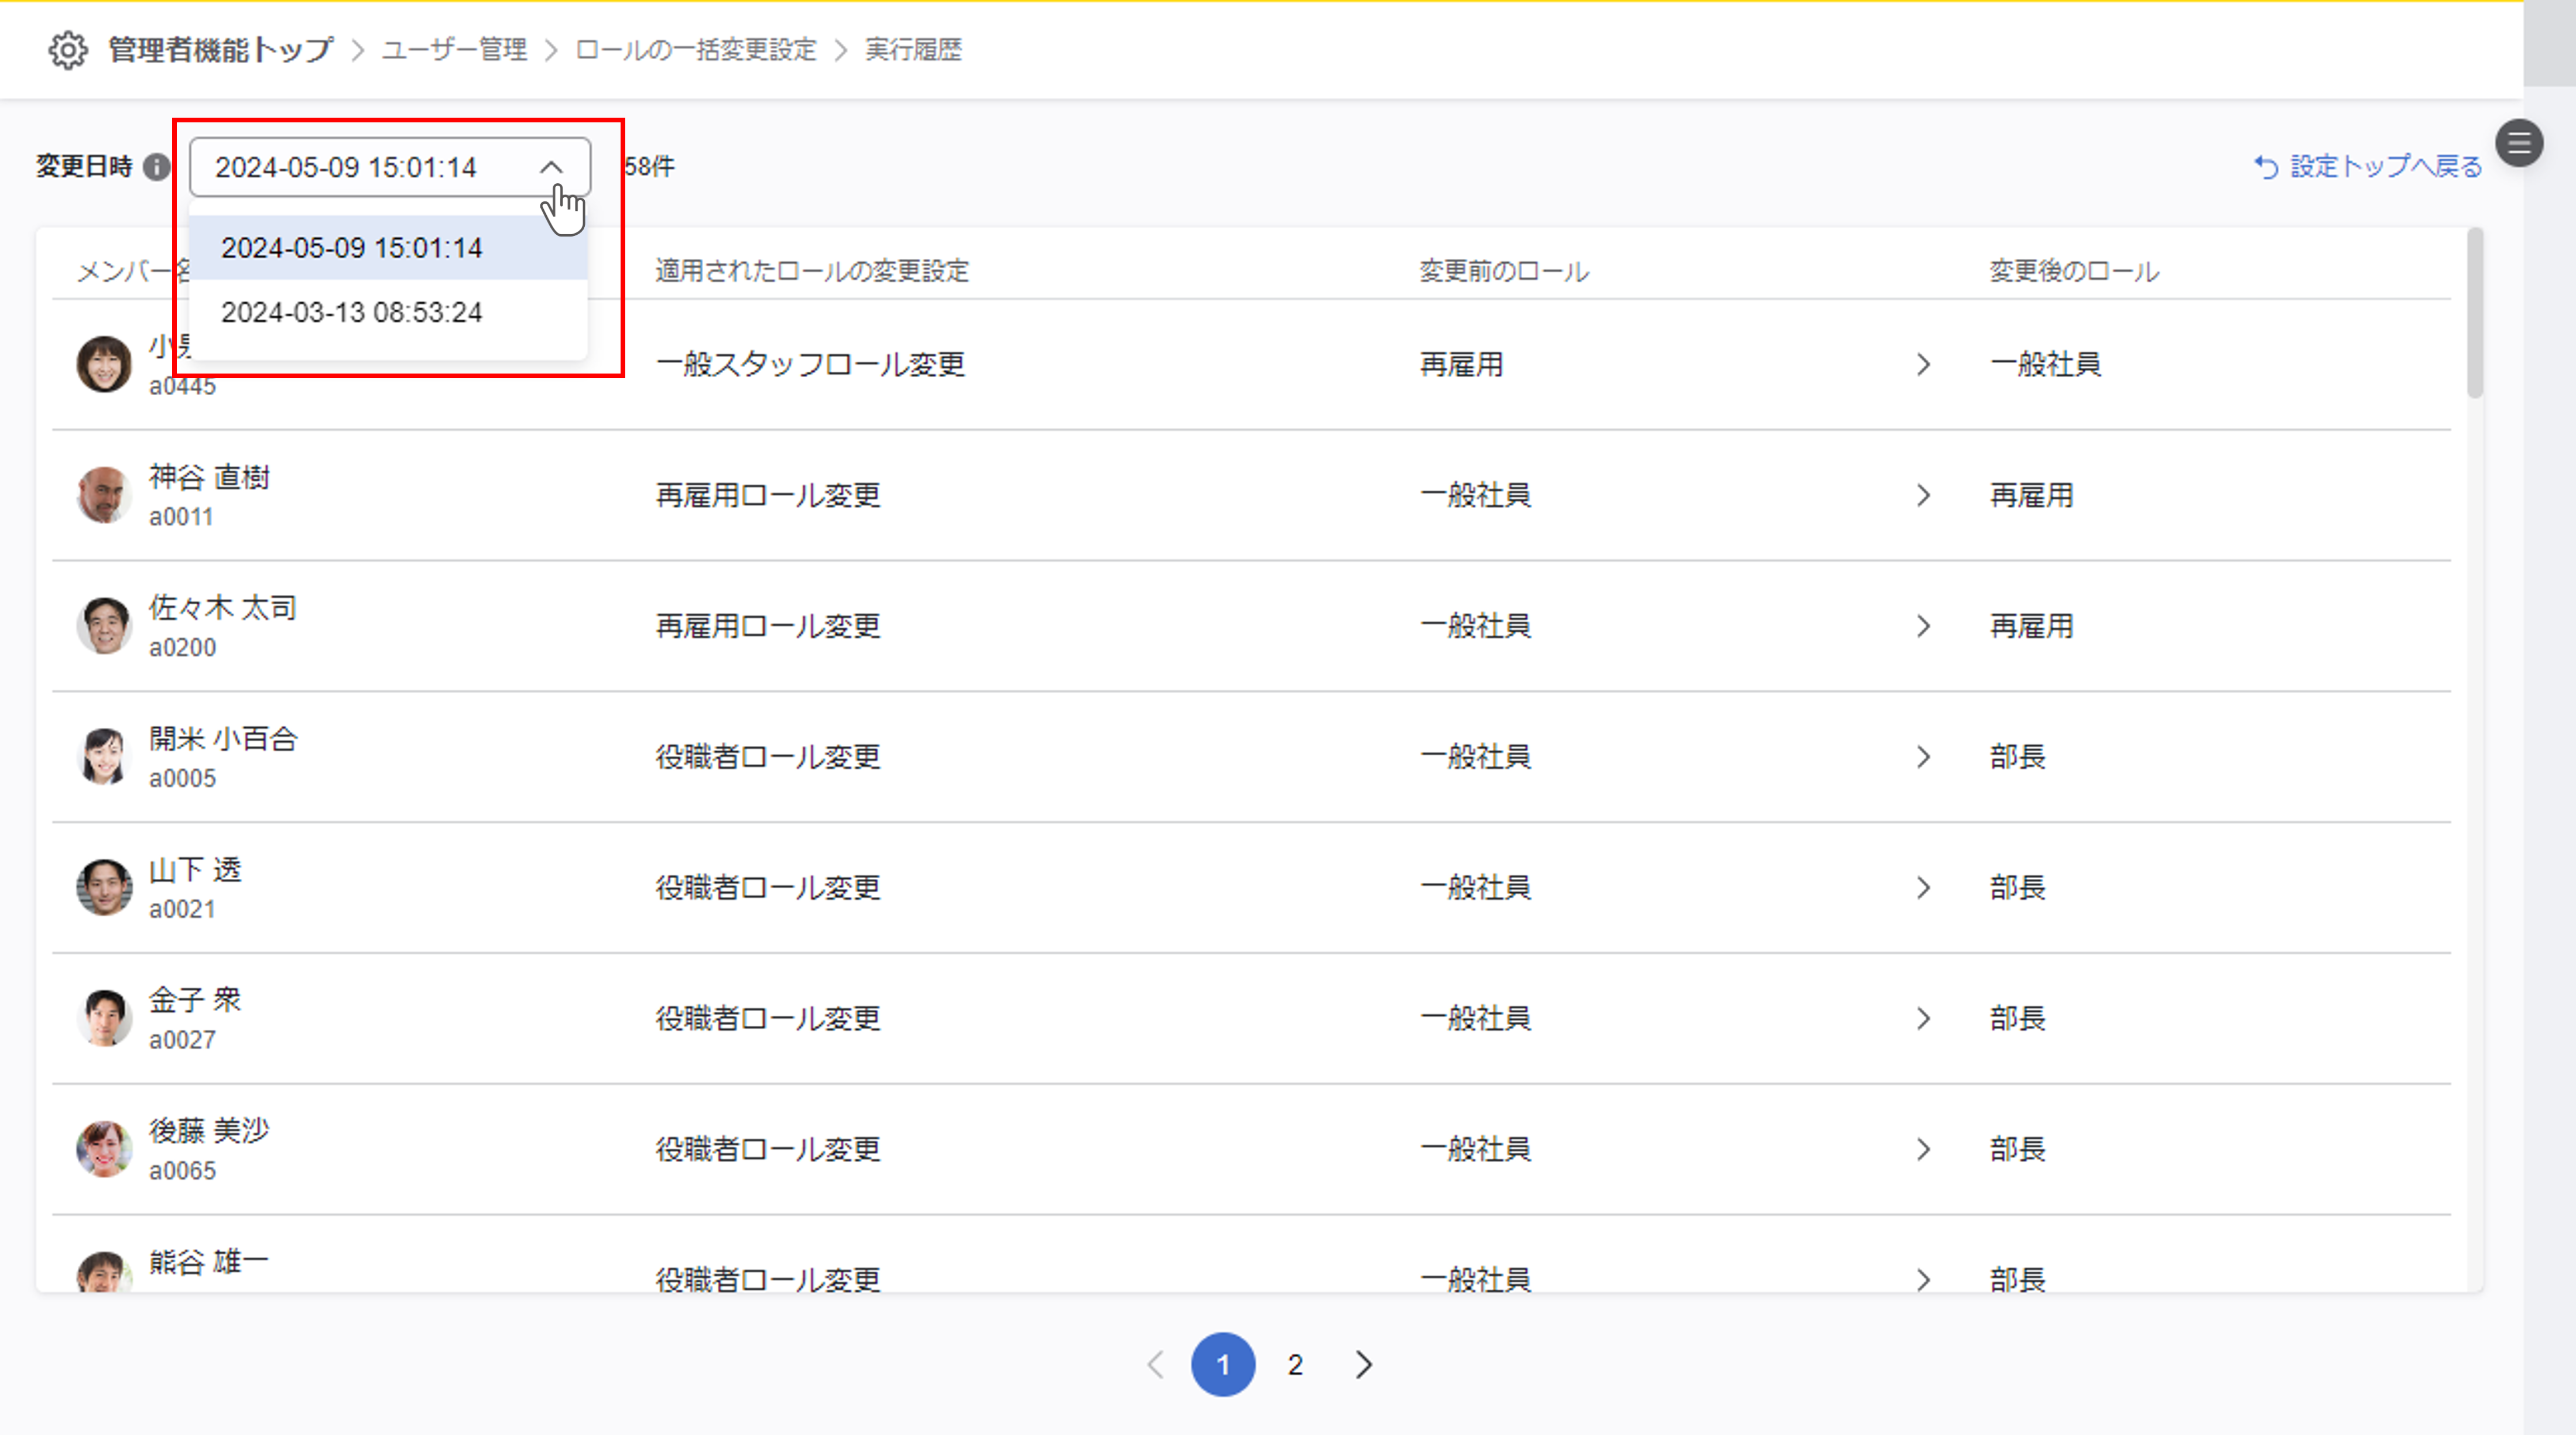The image size is (2576, 1435).
Task: Open ロールの一括変更設定 breadcrumb
Action: [x=696, y=50]
